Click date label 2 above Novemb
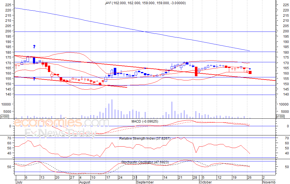The height and width of the screenshot is (184, 290). point(264,178)
